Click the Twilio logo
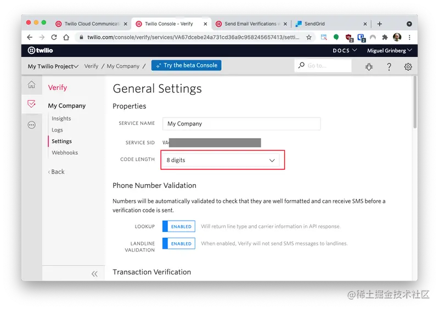The image size is (439, 309). [40, 50]
